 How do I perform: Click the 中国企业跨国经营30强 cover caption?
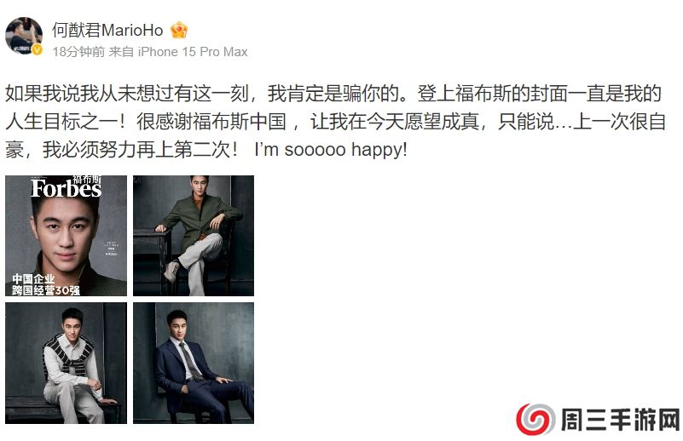[x=46, y=284]
